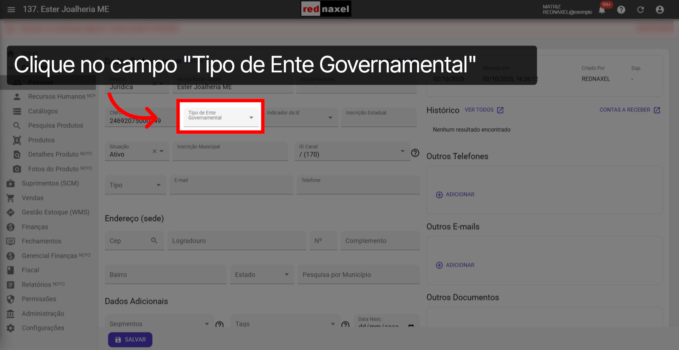Click the Gestão Estoque (WMS) diamond icon

pyautogui.click(x=10, y=212)
